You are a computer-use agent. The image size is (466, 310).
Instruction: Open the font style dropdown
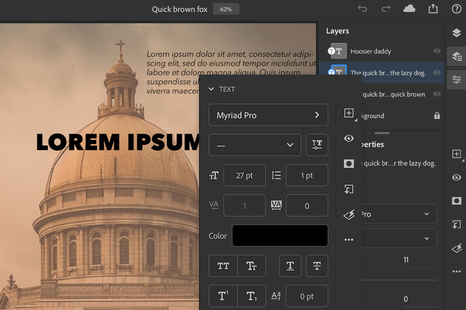255,145
